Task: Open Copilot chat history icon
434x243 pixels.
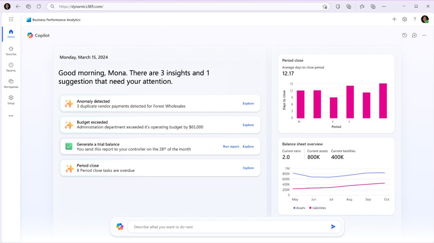Action: [404, 35]
